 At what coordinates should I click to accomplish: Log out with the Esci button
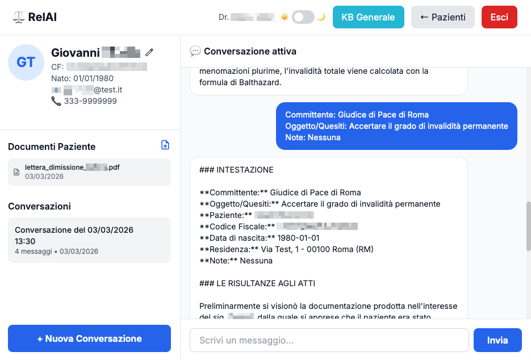pyautogui.click(x=499, y=17)
